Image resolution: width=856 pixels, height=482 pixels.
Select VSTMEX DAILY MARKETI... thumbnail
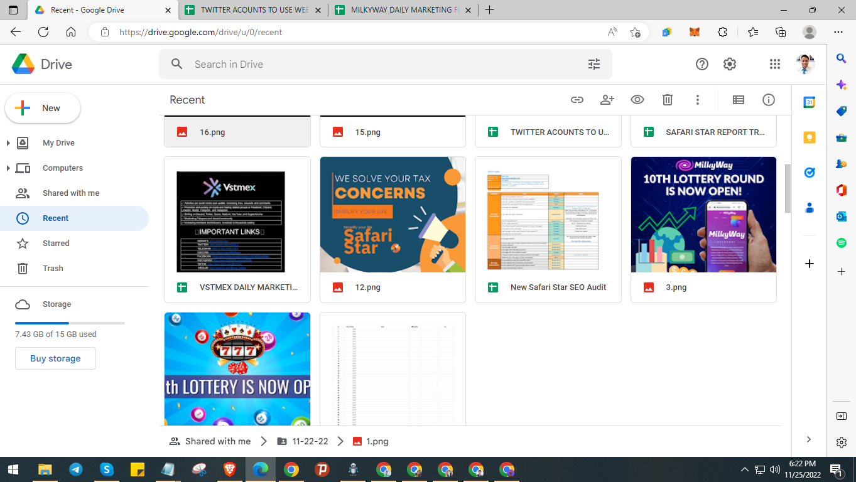click(x=237, y=215)
